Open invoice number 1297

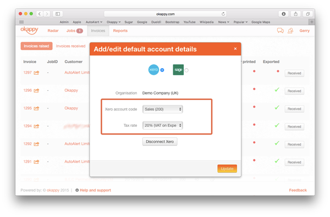pyautogui.click(x=28, y=73)
